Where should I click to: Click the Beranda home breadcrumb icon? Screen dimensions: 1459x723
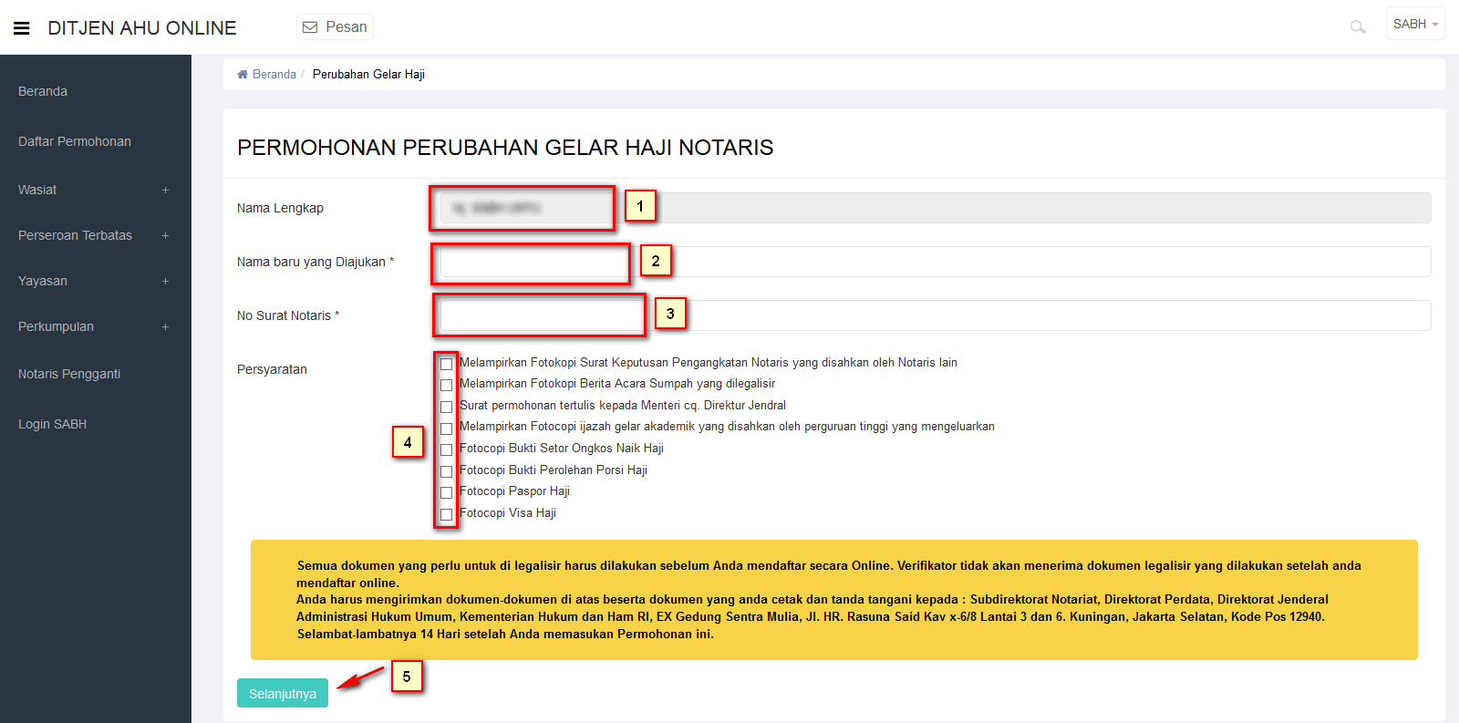243,75
